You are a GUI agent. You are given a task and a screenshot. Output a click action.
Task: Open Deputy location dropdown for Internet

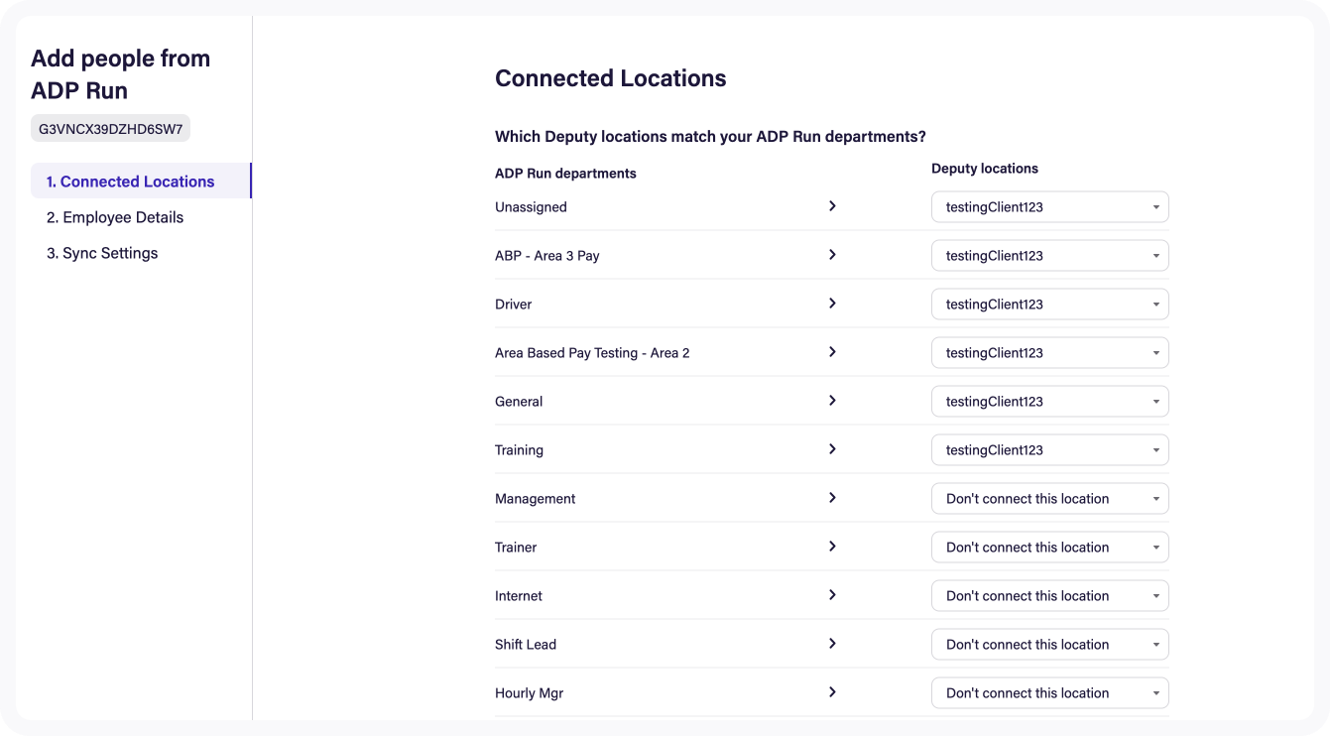coord(1050,596)
